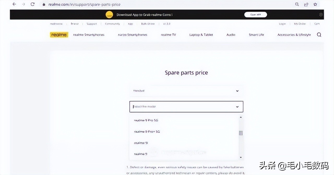334x175 pixels.
Task: Select realme 9 Pro 5G from list
Action: (x=184, y=120)
